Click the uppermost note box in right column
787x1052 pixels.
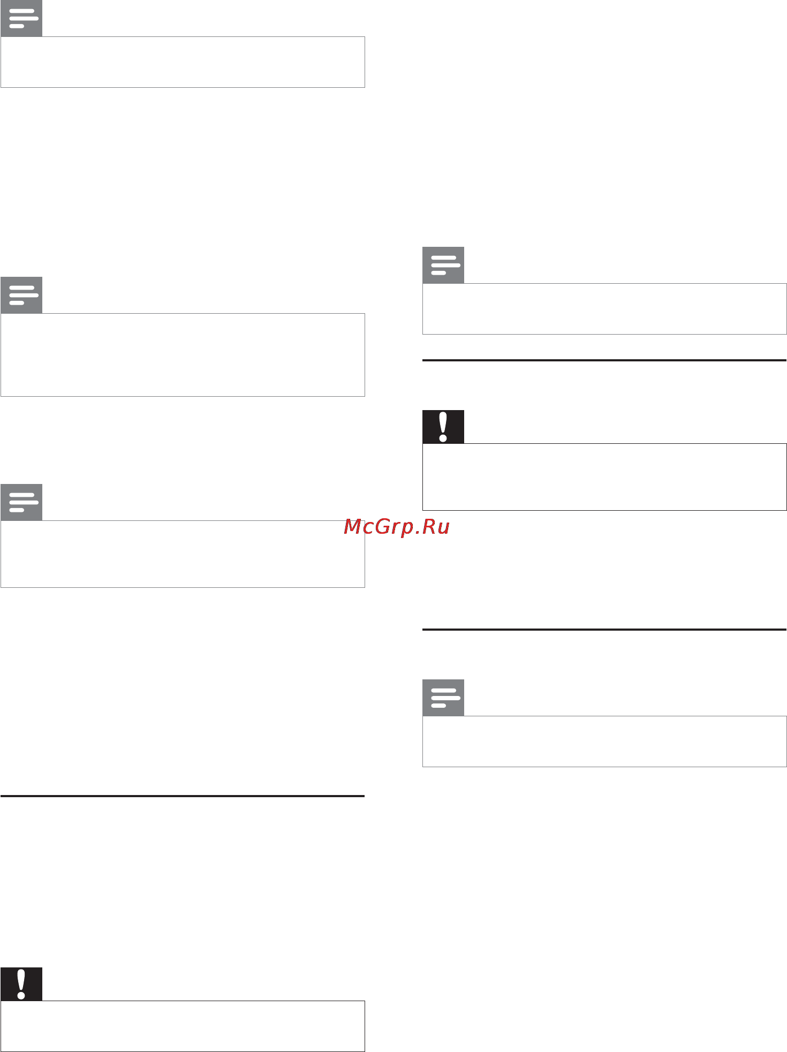click(x=604, y=309)
